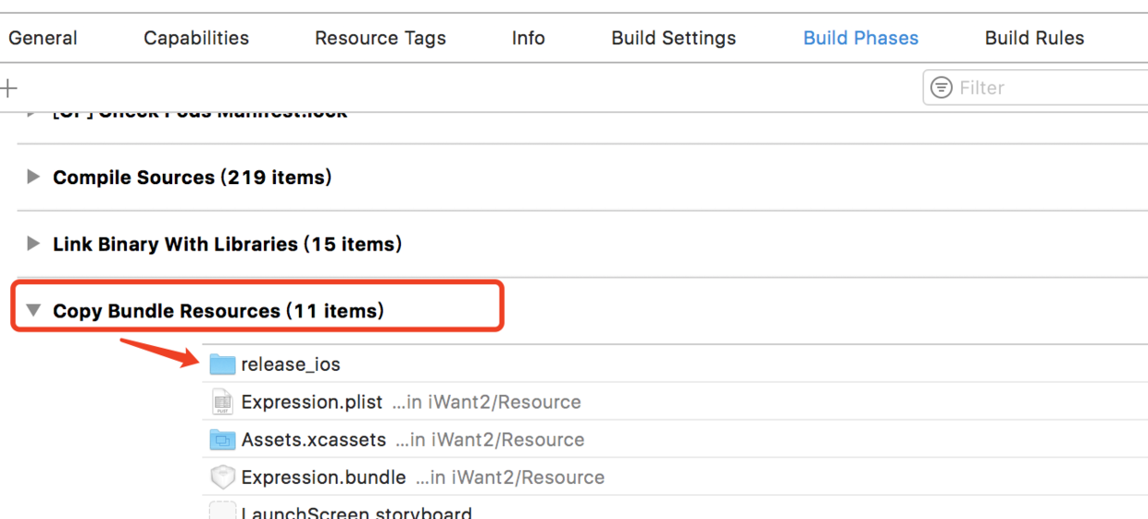Expand Link Binary With Libraries section
Screen dimensions: 1148x519
(x=33, y=244)
